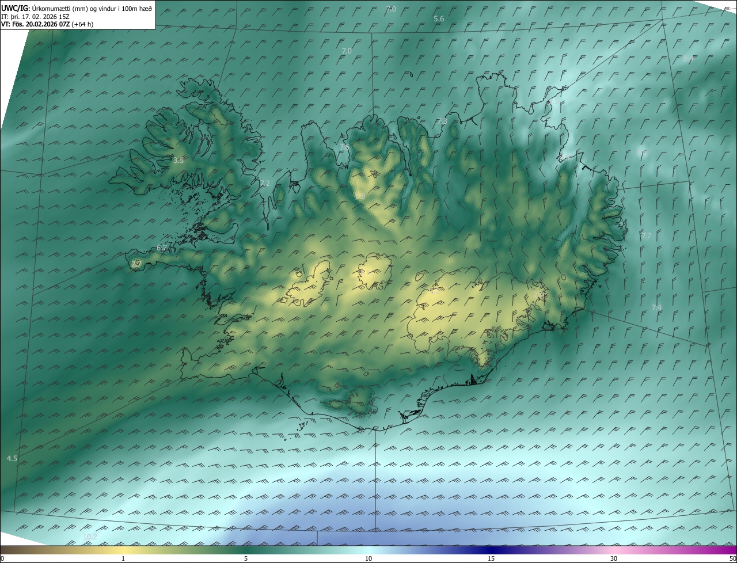Click the map value label '5.6'
Viewport: 737px width, 563px height.
click(439, 19)
